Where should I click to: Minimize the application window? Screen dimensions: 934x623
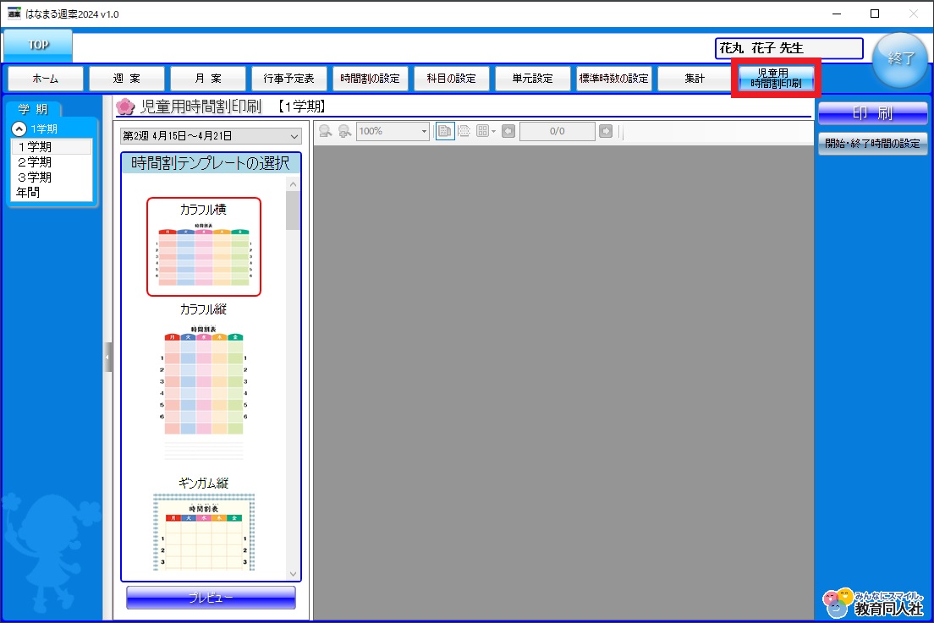click(x=837, y=14)
